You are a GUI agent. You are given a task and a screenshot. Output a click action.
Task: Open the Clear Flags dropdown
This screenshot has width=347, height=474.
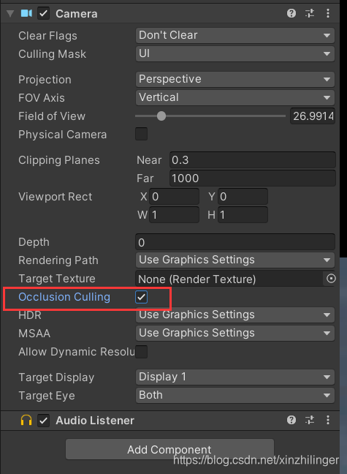[235, 35]
